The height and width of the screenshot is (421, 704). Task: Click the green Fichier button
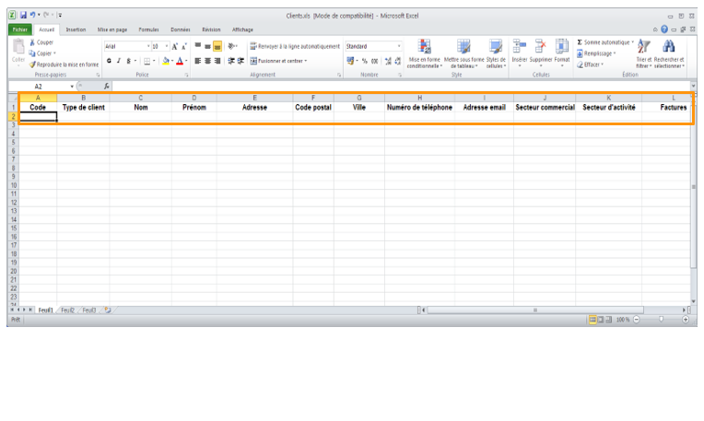(x=20, y=29)
